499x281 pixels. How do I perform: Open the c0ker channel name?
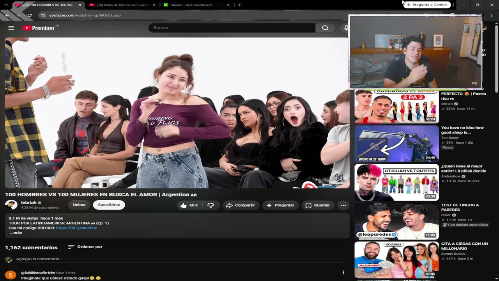pyautogui.click(x=446, y=215)
